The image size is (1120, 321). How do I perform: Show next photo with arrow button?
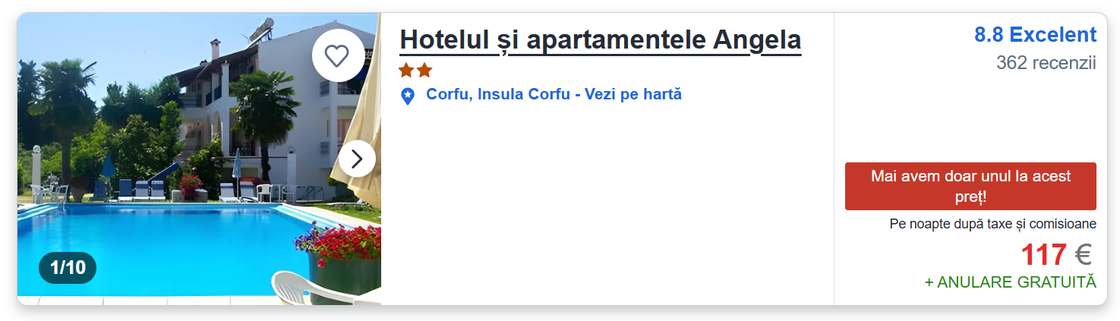click(357, 159)
